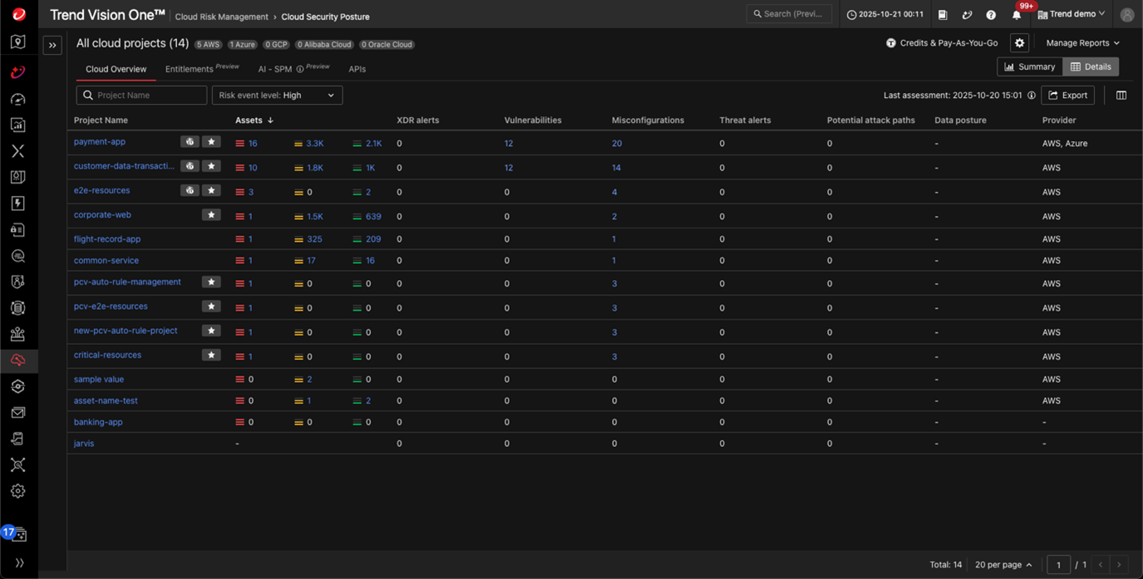Image resolution: width=1143 pixels, height=579 pixels.
Task: Switch to the Details view
Action: coord(1091,66)
